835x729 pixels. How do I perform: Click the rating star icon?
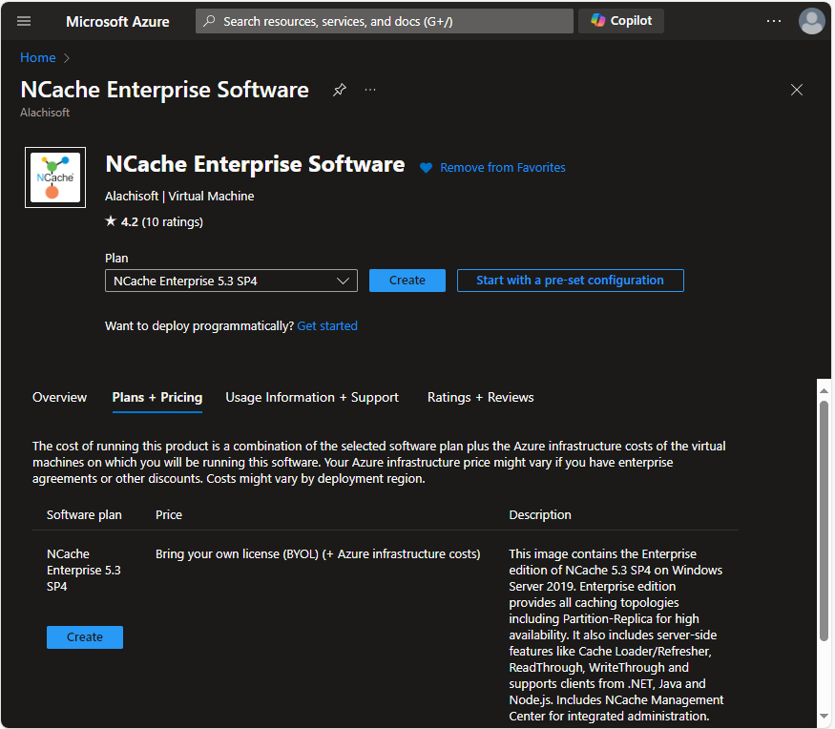[111, 221]
